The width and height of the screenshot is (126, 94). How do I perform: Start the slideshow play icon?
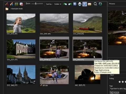click(75, 4)
